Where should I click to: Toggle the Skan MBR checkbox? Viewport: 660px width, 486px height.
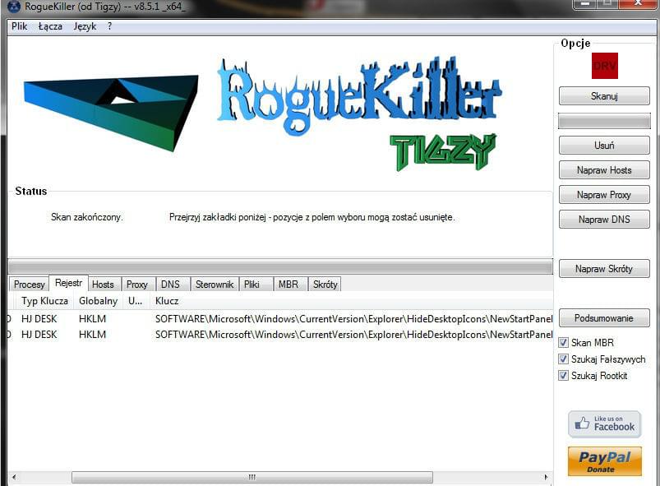pyautogui.click(x=563, y=342)
